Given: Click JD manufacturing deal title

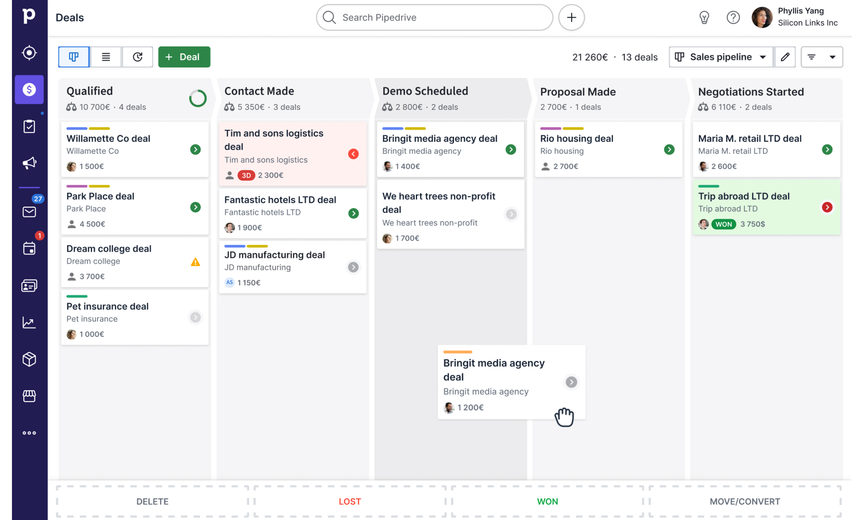Looking at the screenshot, I should (274, 255).
